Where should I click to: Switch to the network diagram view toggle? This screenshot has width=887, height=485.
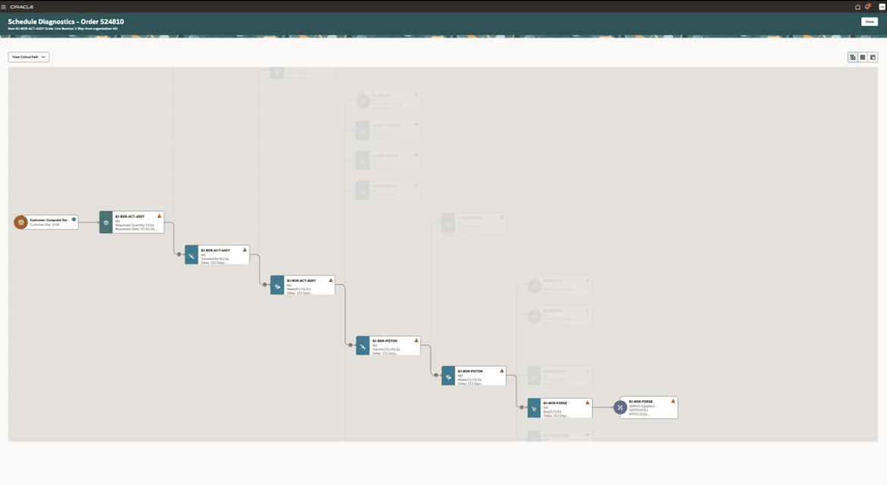tap(853, 57)
